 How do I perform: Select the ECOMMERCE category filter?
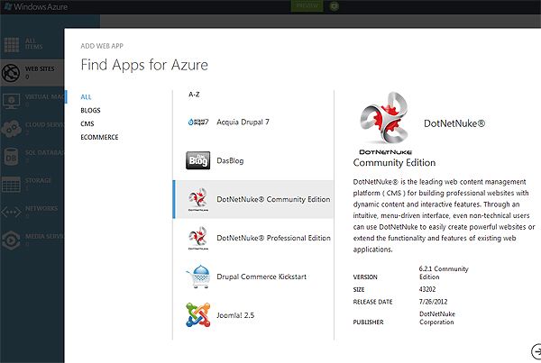pyautogui.click(x=99, y=137)
